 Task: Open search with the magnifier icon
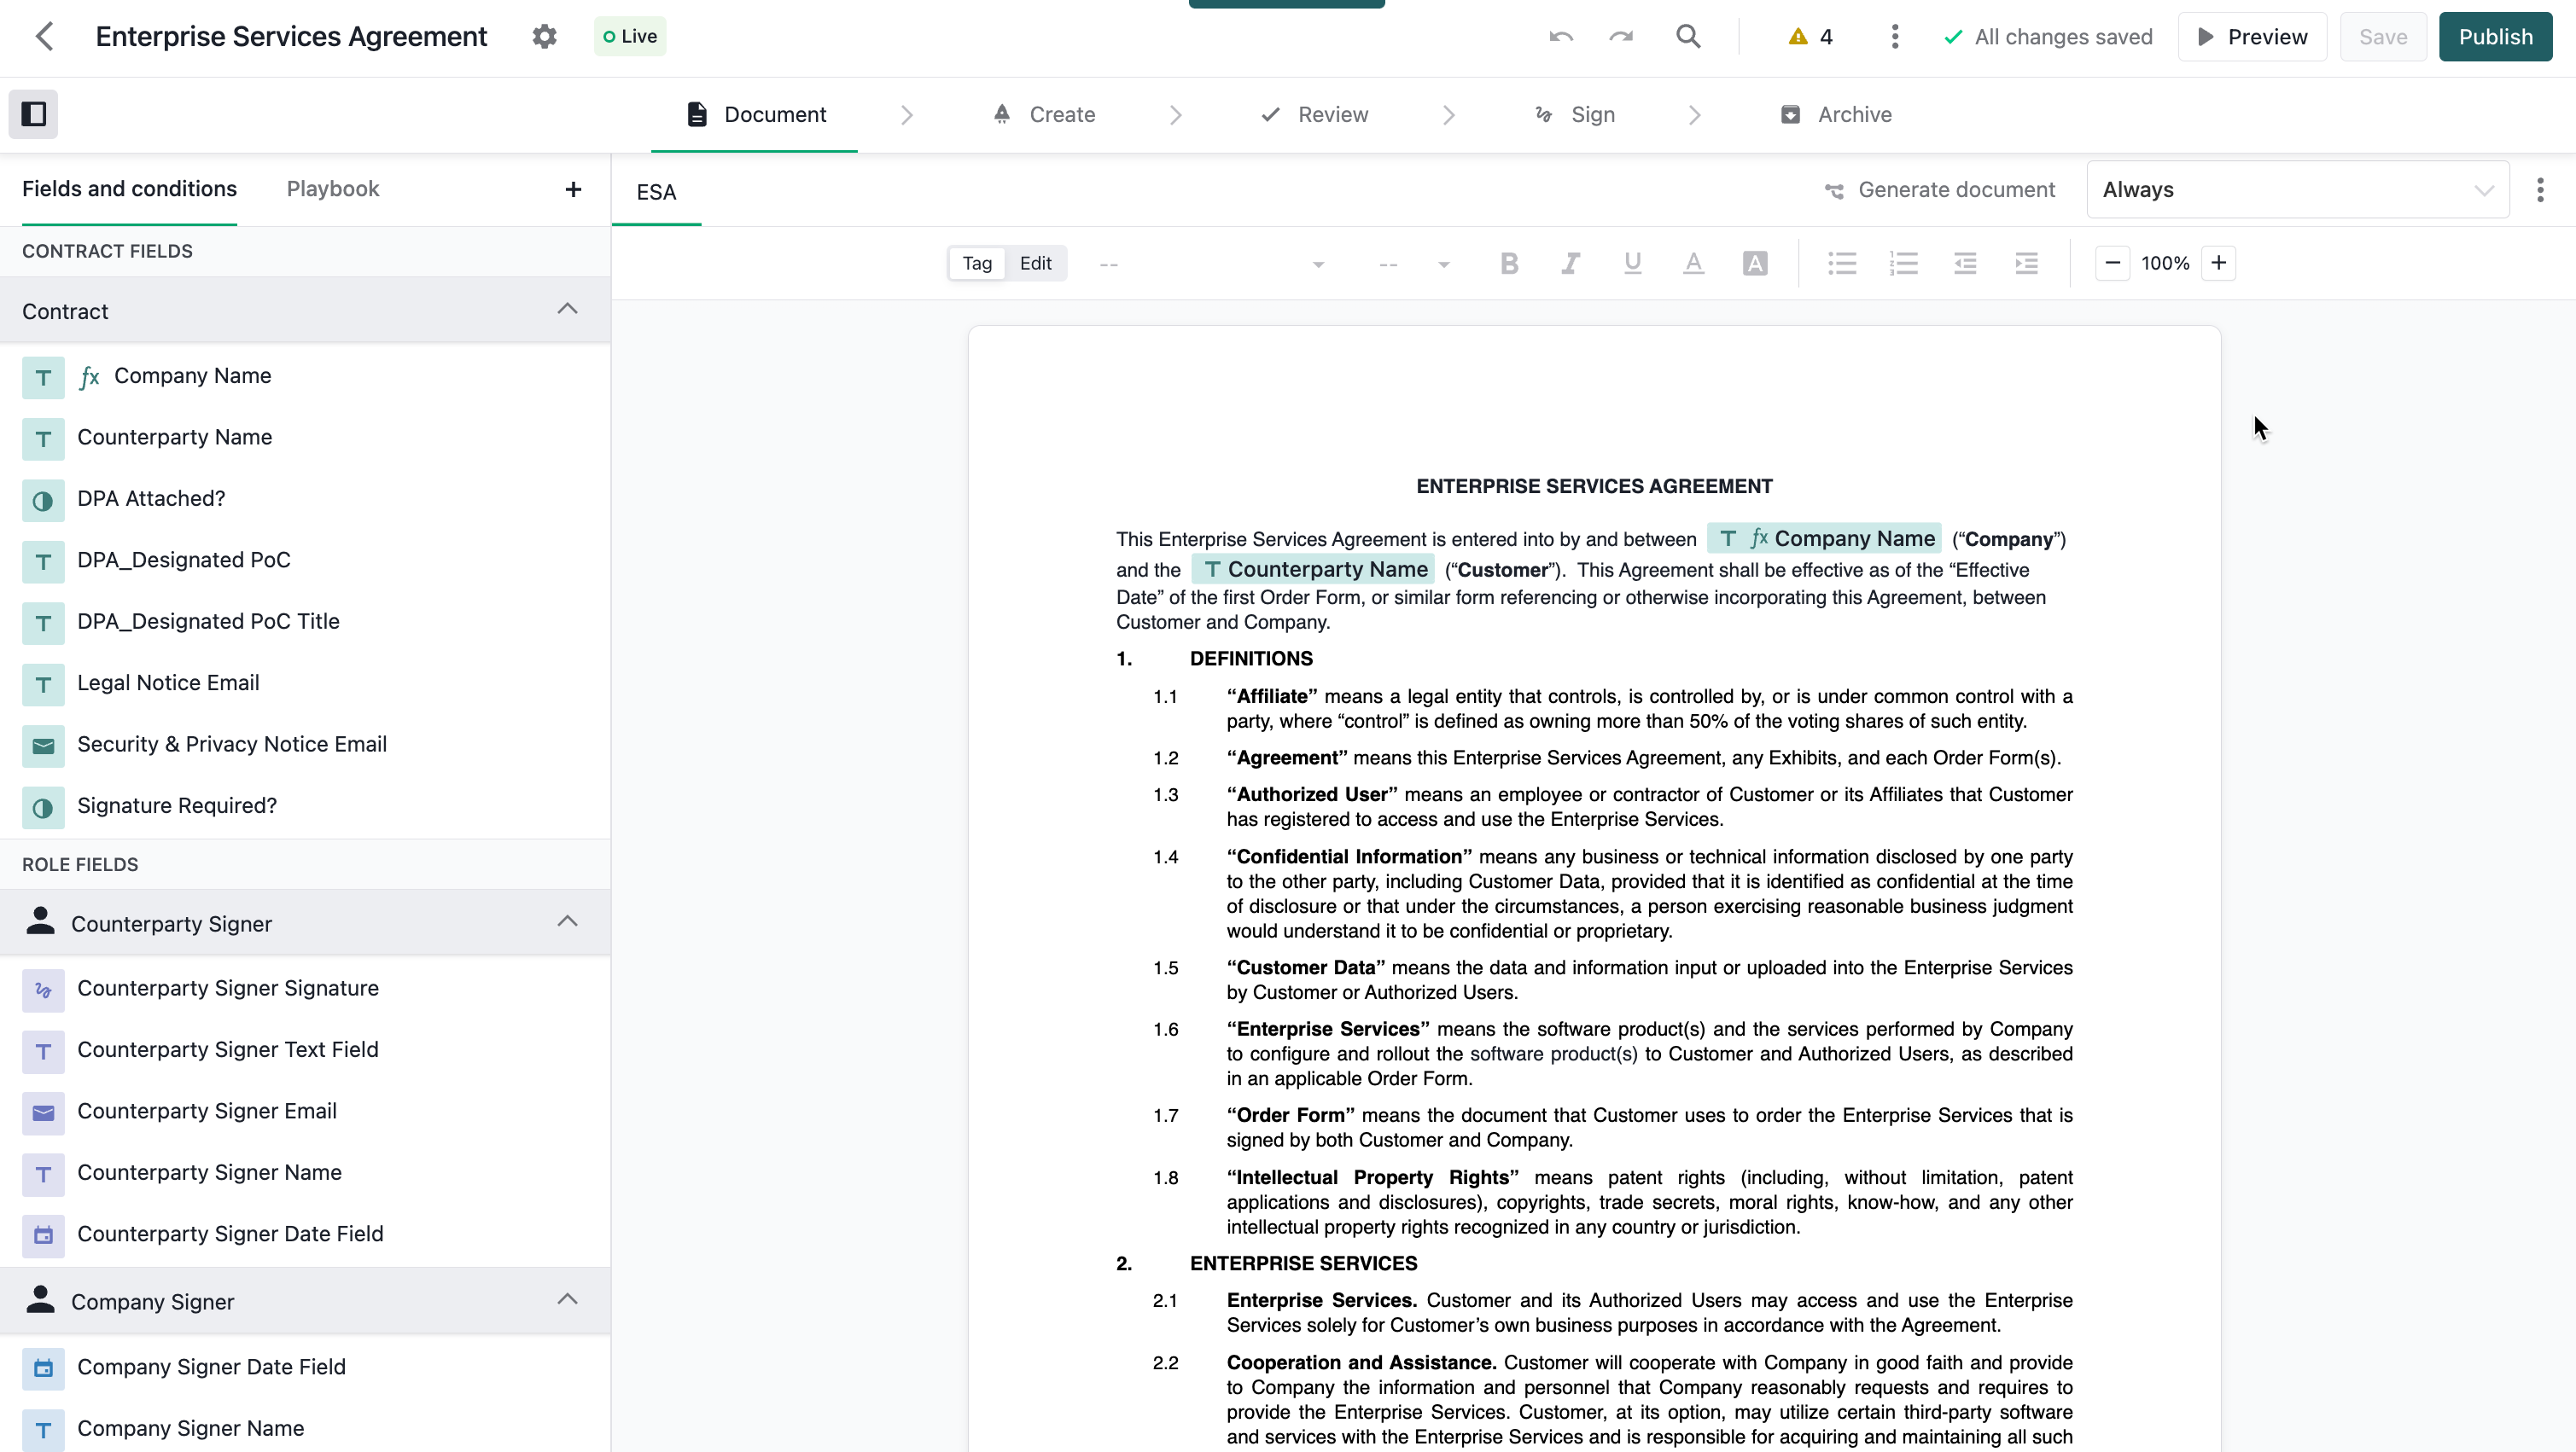1688,37
